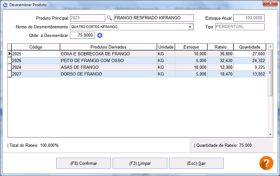This screenshot has height=176, width=280.
Task: Click the row selector of the 2026 row
Action: click(x=10, y=61)
